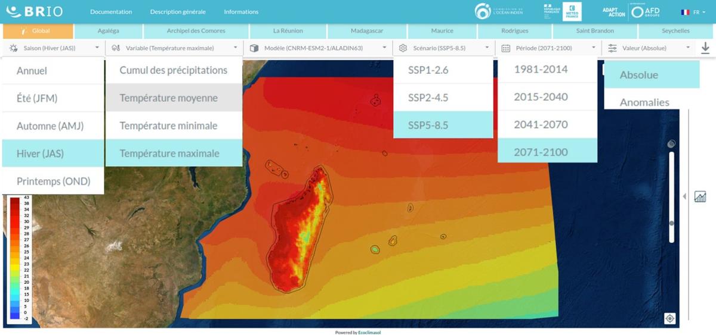
Task: Select period 1981-2014
Action: click(548, 70)
